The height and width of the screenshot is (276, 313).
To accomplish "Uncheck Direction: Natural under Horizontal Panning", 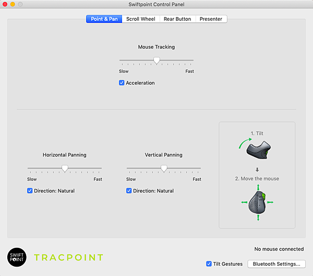I will pyautogui.click(x=30, y=191).
